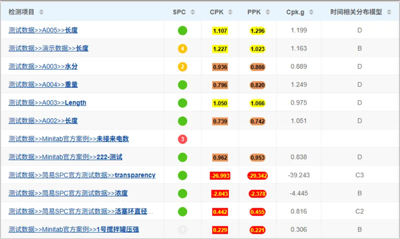Click CPK value 0.442
The image size is (400, 239).
pos(220,212)
